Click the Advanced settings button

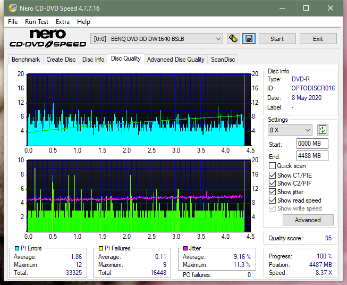(x=308, y=220)
